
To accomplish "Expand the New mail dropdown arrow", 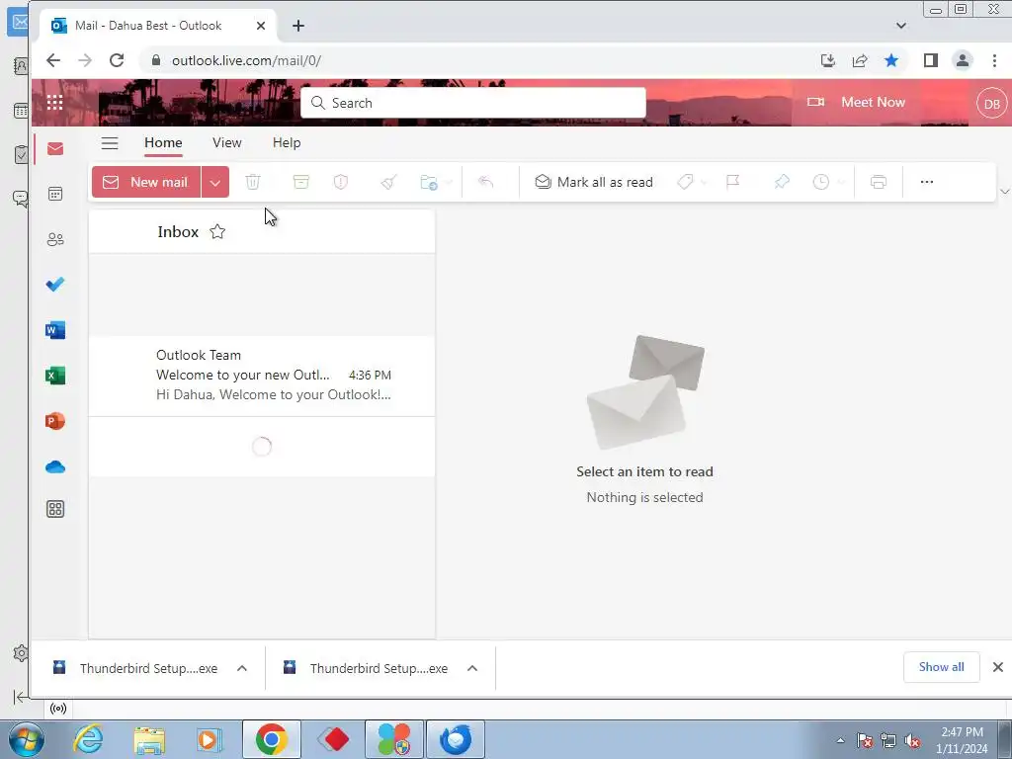I will pos(214,182).
